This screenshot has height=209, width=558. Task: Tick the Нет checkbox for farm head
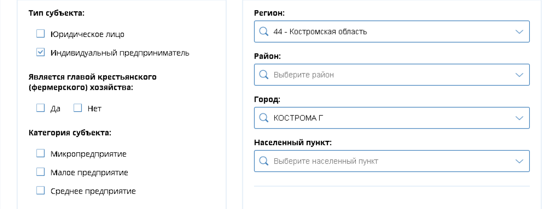click(x=78, y=108)
